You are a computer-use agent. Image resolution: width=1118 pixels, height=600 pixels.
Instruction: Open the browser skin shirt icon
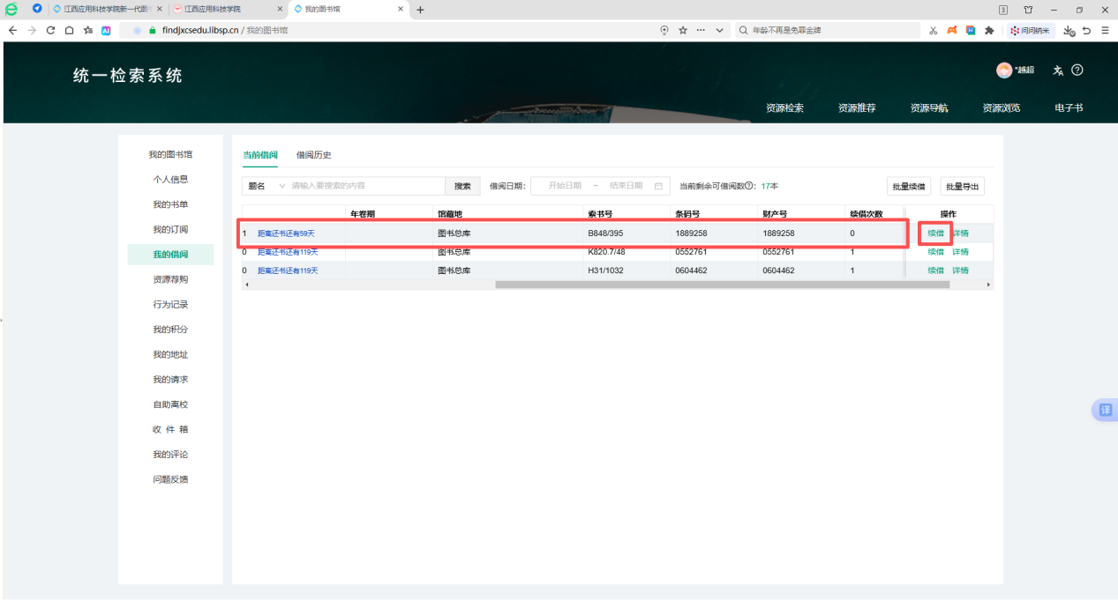1028,10
